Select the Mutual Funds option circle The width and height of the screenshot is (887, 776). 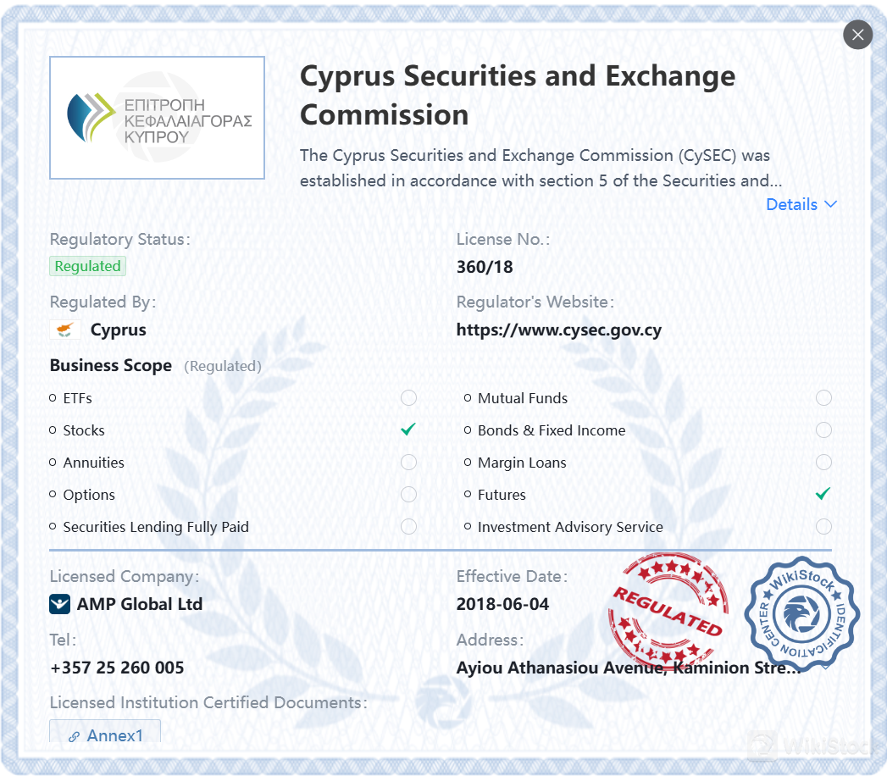823,397
